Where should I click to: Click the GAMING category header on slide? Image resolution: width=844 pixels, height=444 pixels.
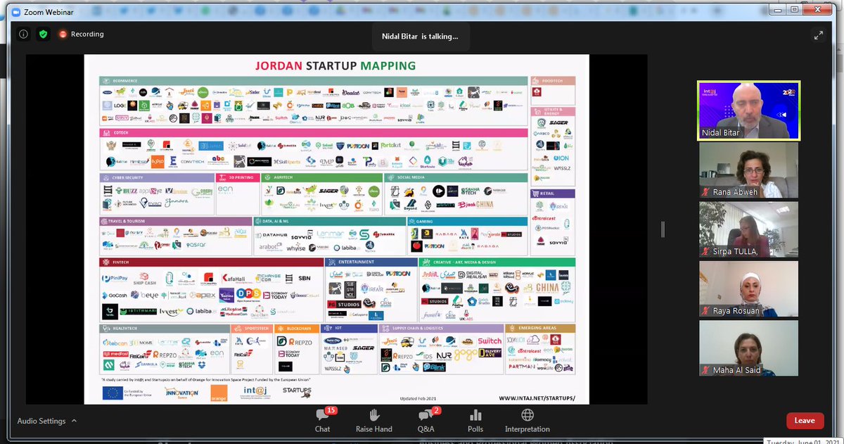tap(467, 220)
